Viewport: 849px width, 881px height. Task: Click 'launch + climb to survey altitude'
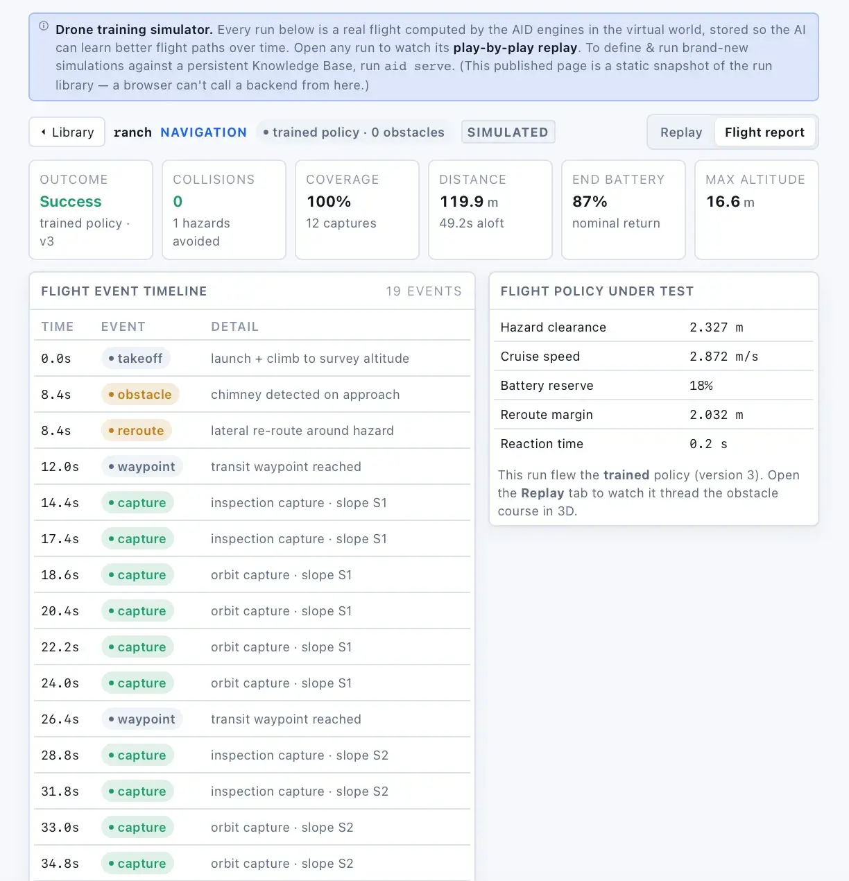310,358
